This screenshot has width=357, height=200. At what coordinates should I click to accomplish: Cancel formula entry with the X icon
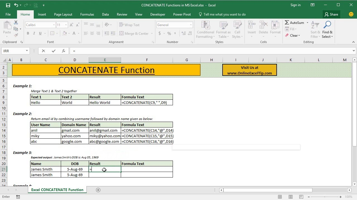point(44,51)
